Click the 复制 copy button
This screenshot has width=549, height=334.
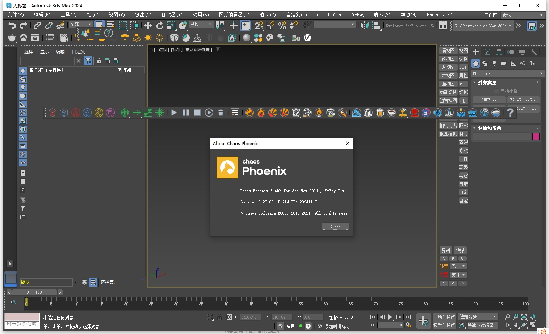pyautogui.click(x=446, y=250)
